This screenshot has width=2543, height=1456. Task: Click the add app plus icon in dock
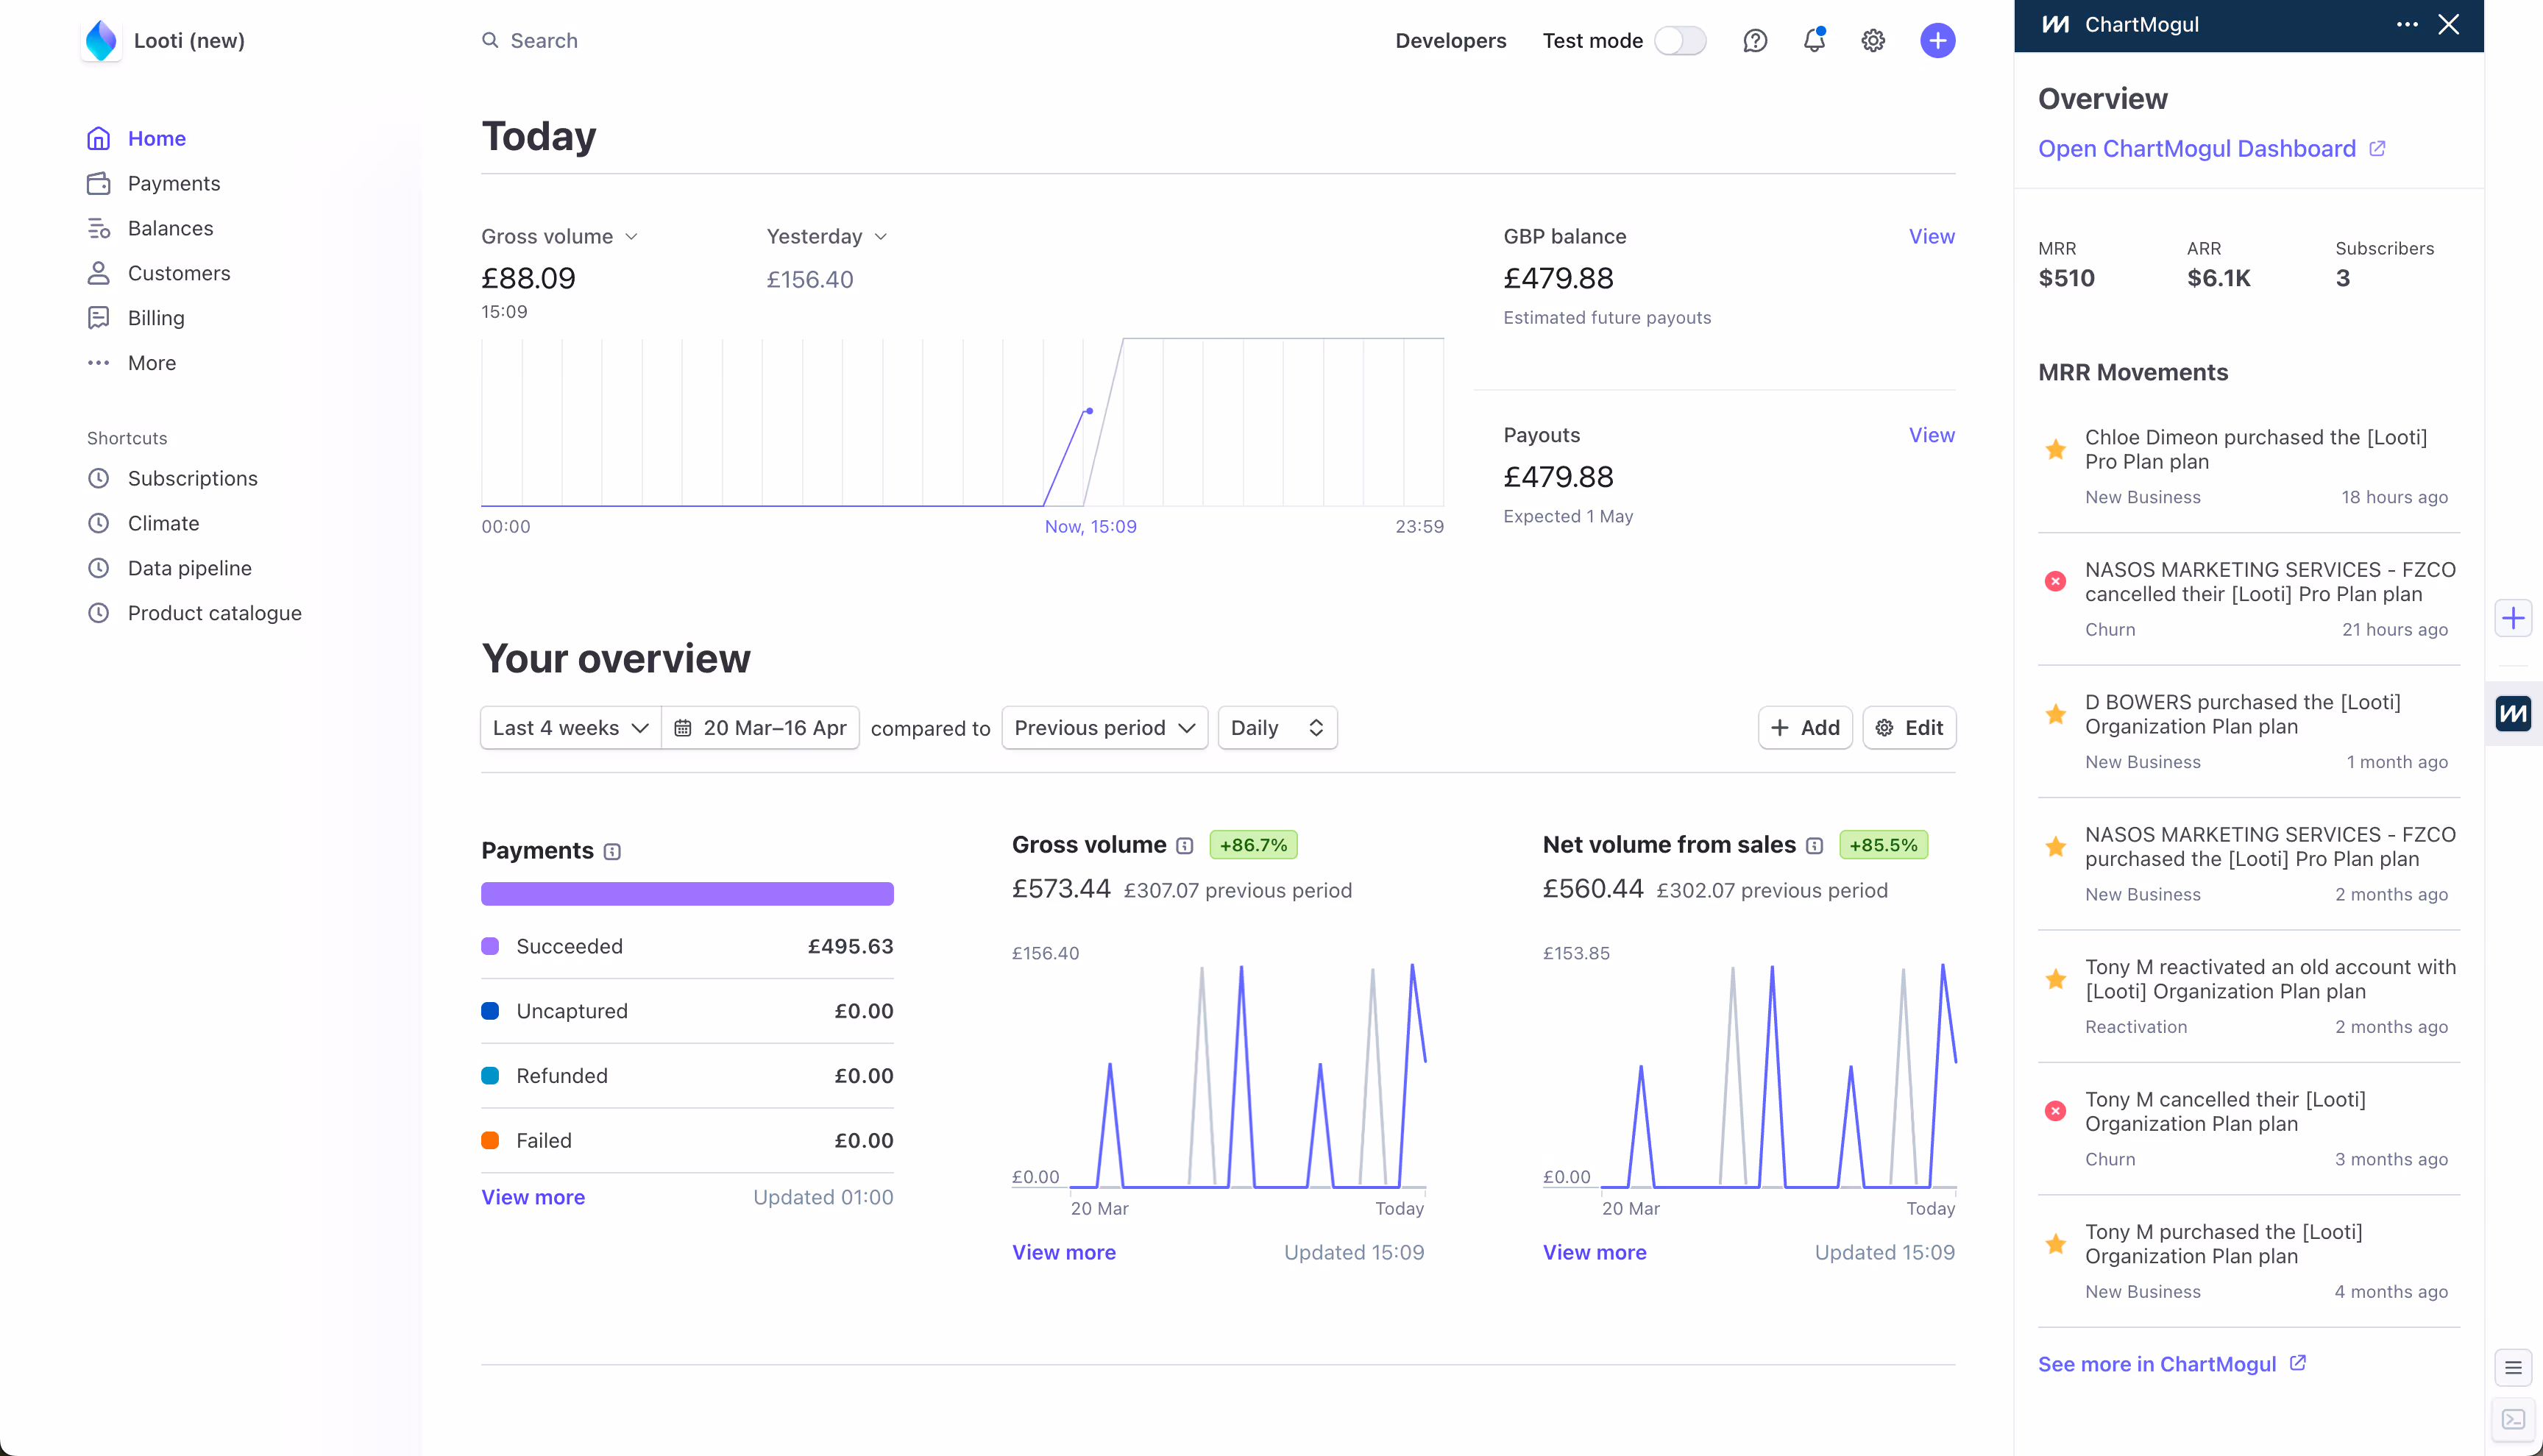(x=2513, y=618)
